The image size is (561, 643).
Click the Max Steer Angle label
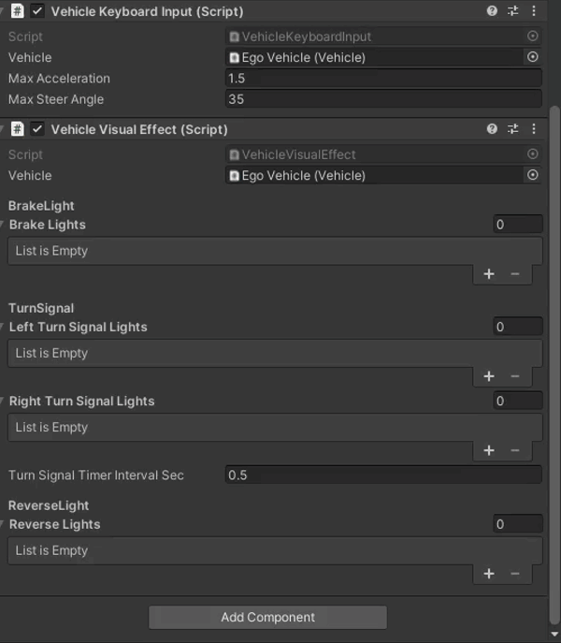(56, 99)
